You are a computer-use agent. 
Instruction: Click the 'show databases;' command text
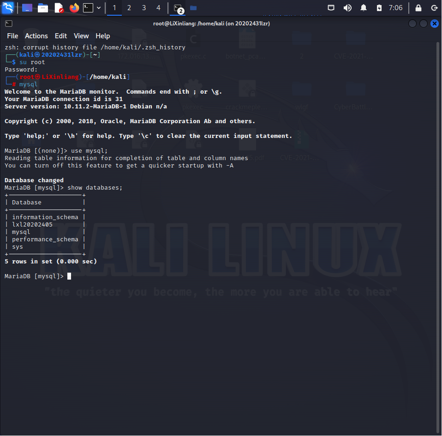95,188
